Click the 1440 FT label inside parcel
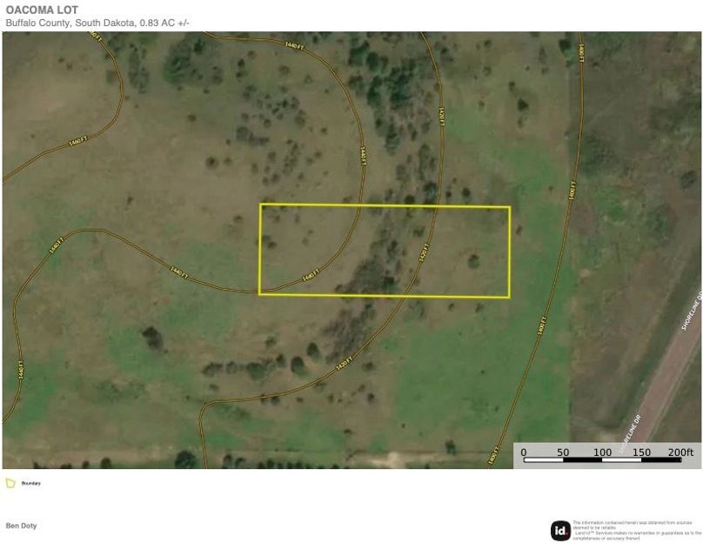 tap(310, 276)
